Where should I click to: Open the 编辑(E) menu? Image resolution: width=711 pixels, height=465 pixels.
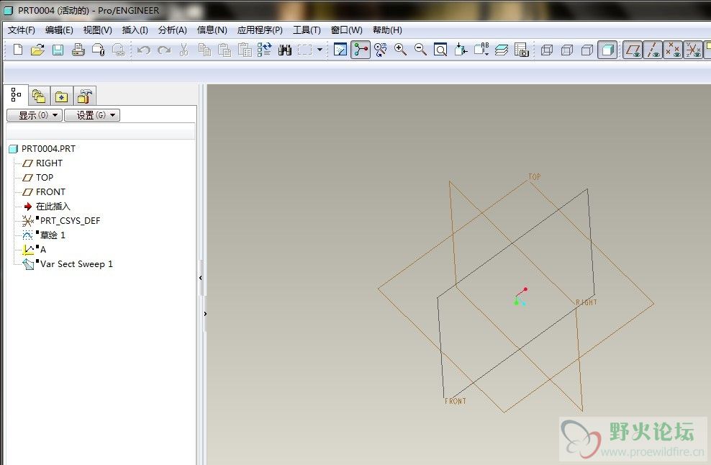pos(59,30)
